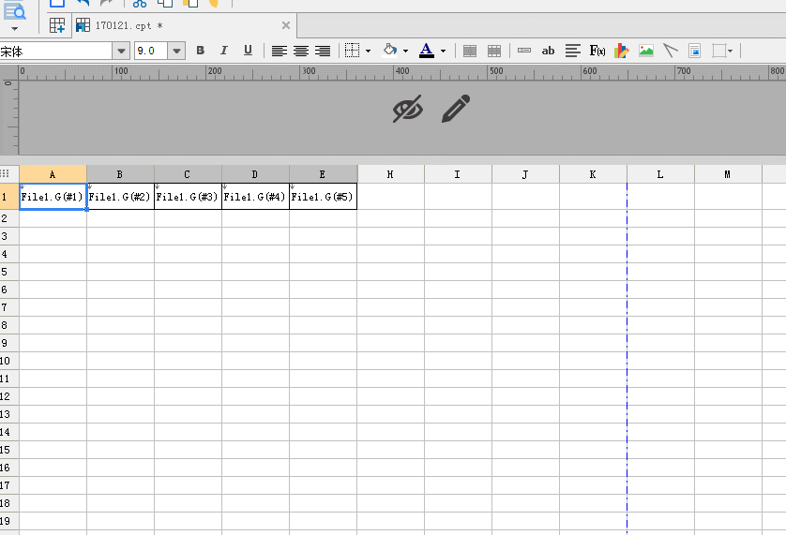
Task: Insert a formula with F(x)
Action: point(597,51)
